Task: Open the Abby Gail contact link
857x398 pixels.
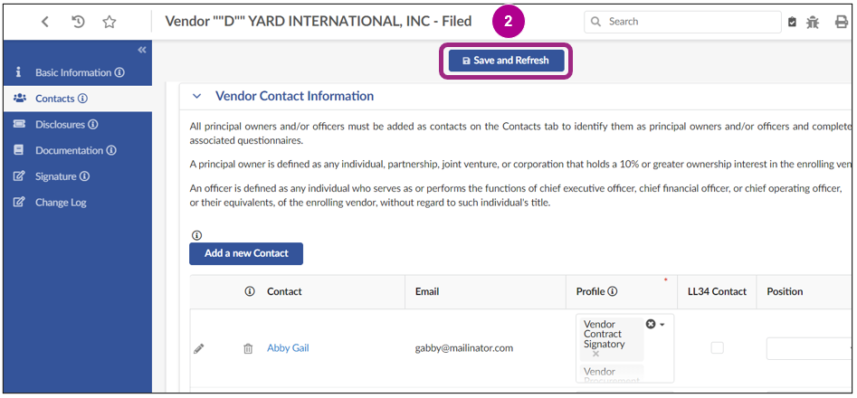Action: click(288, 348)
